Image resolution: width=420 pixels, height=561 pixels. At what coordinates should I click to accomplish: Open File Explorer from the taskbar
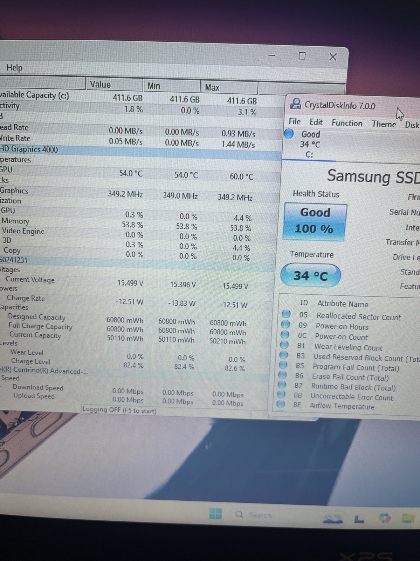[x=408, y=518]
